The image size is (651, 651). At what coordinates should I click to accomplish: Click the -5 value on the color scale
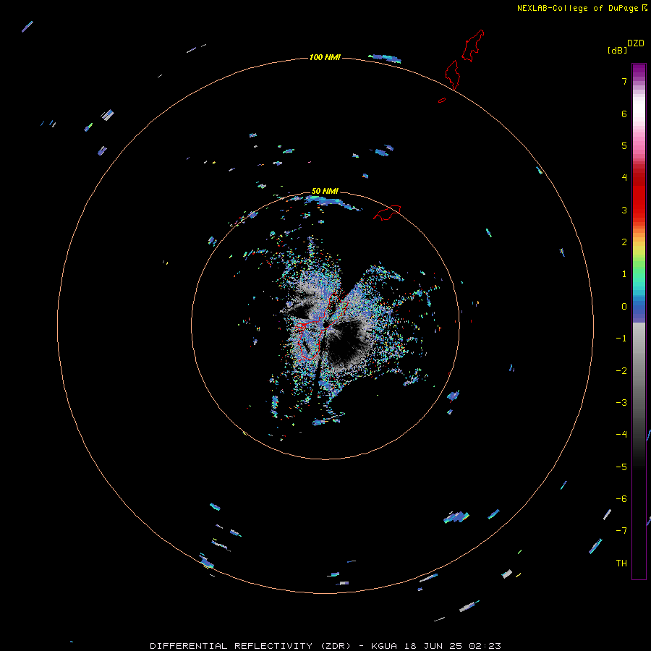621,467
